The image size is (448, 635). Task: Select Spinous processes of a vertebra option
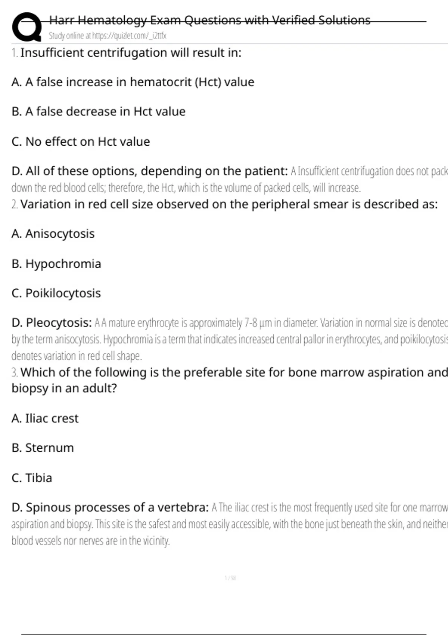pos(110,507)
